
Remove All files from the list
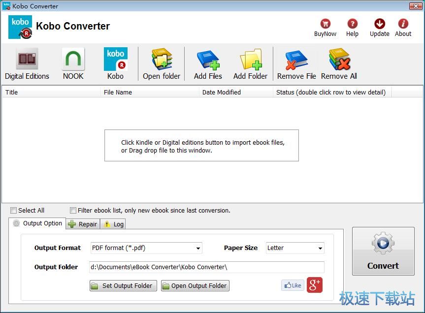tap(339, 64)
